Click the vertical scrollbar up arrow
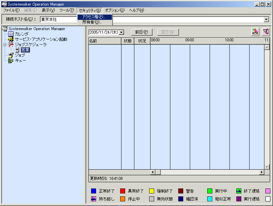The image size is (273, 206). pos(267,47)
